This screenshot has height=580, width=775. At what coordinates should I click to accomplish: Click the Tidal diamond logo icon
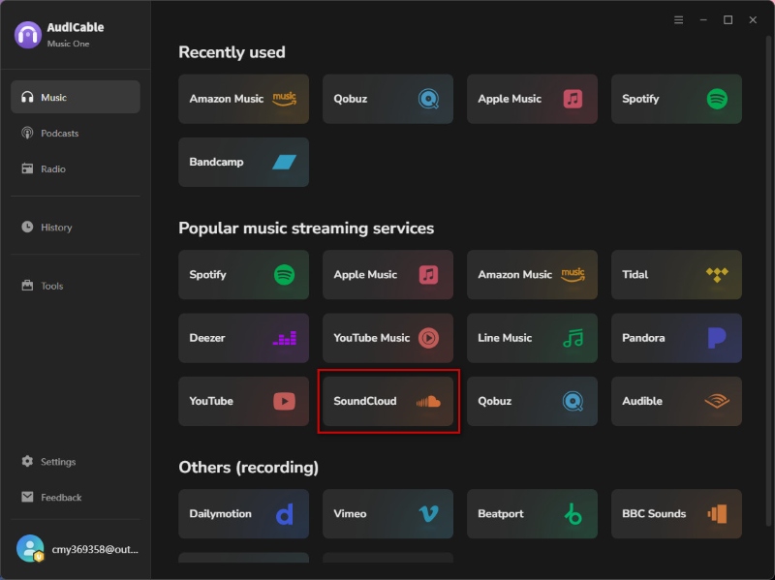(x=717, y=275)
